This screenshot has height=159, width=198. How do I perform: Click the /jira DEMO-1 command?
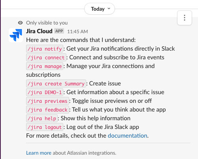45,92
